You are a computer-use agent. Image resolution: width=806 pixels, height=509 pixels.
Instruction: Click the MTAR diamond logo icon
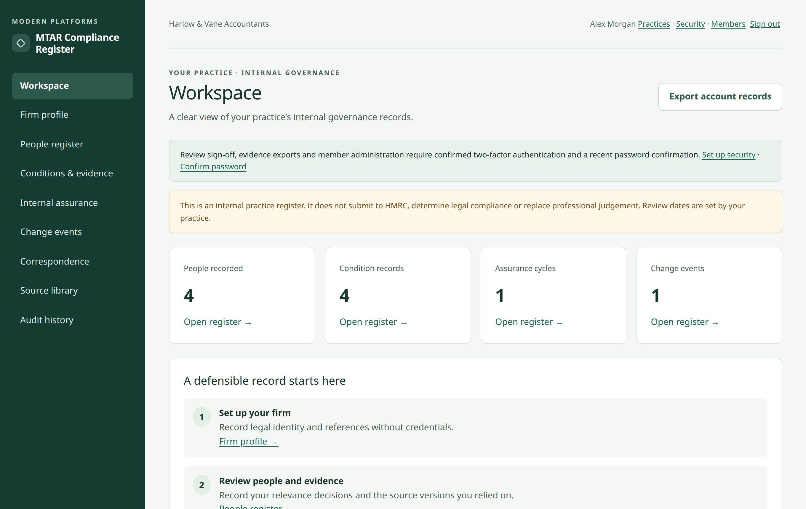21,43
